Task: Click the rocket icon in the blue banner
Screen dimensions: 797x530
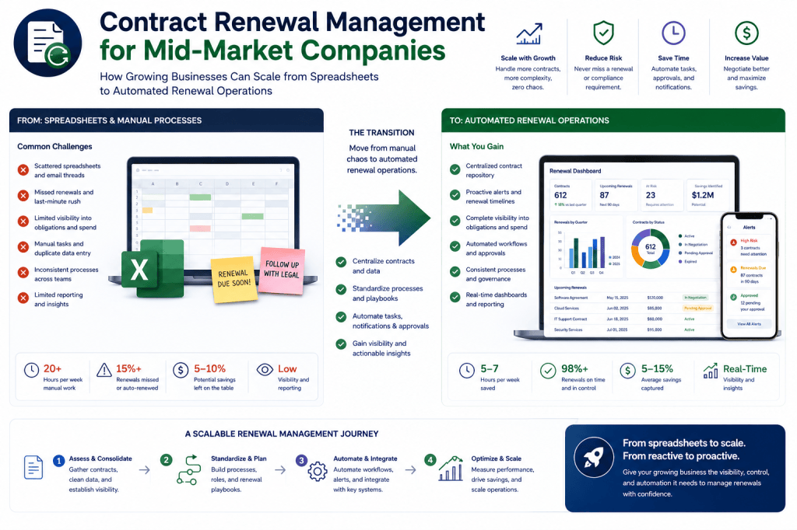Action: click(x=594, y=457)
